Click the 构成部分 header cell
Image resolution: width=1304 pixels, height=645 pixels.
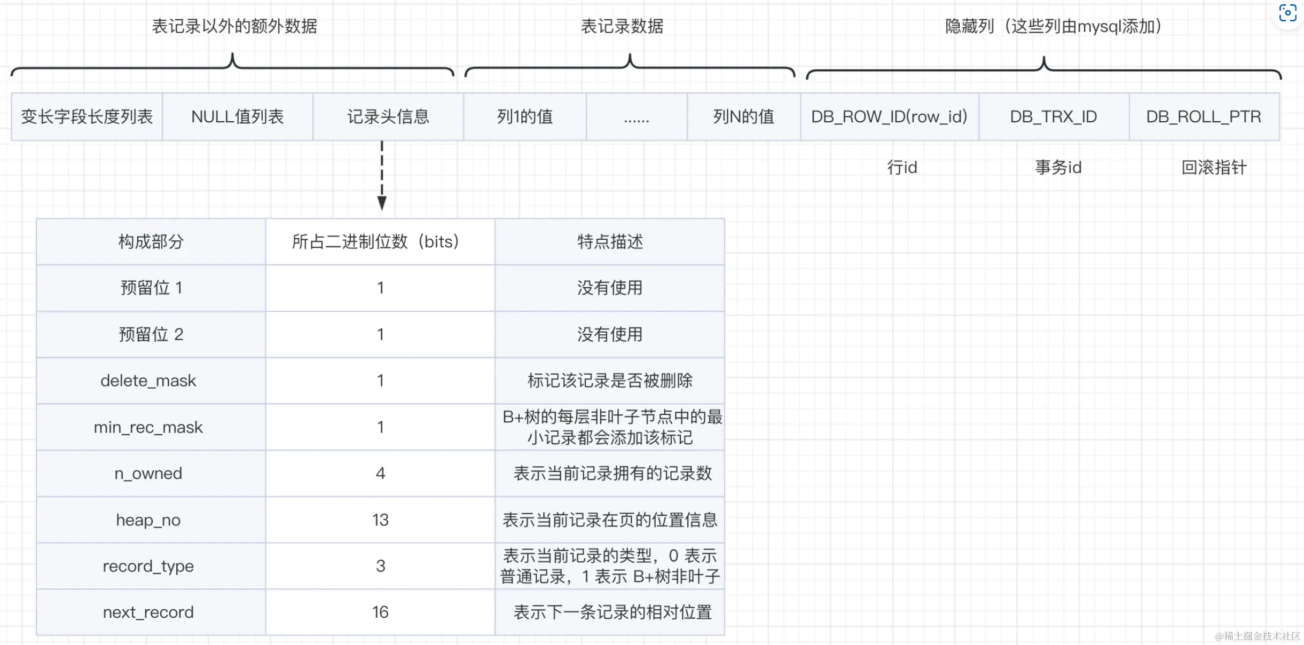coord(151,242)
